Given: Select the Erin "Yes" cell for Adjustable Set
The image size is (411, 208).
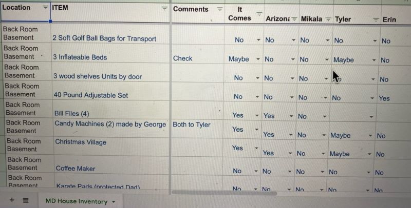Looking at the screenshot, I should (x=384, y=98).
